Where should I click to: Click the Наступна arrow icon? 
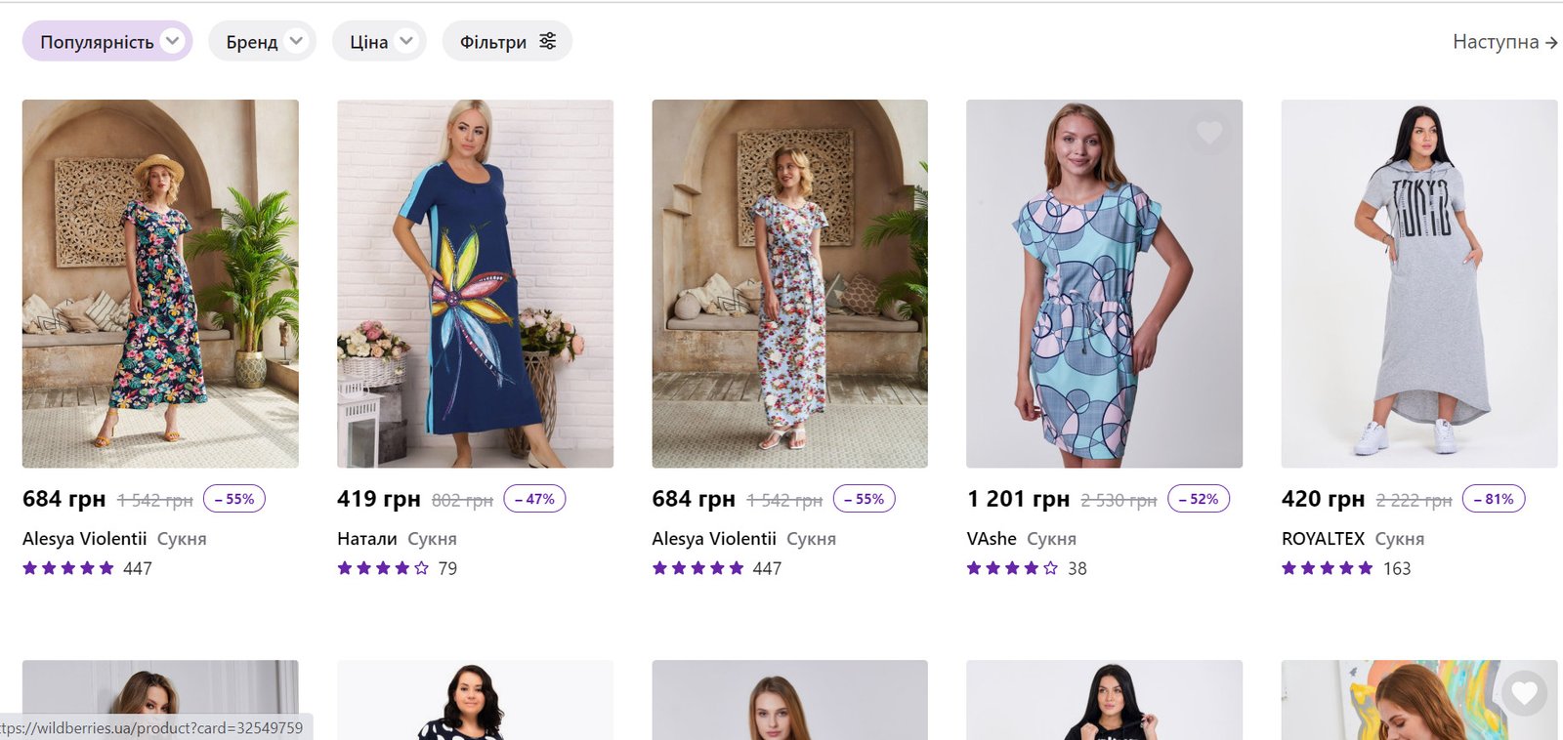(x=1551, y=43)
